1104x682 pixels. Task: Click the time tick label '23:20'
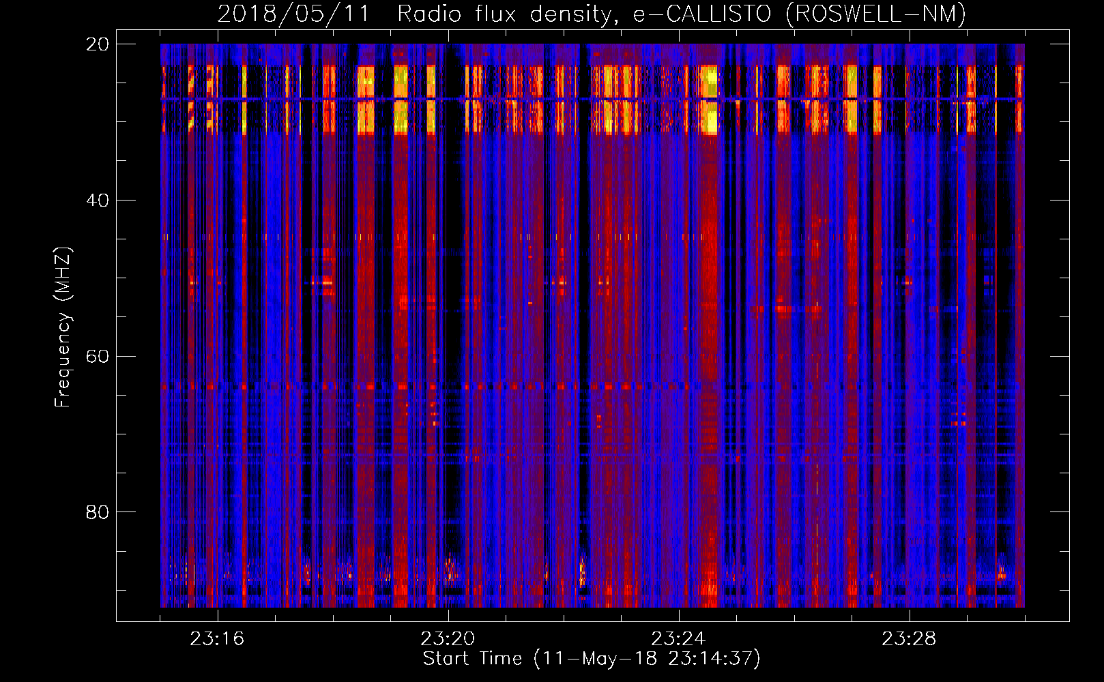click(x=448, y=639)
